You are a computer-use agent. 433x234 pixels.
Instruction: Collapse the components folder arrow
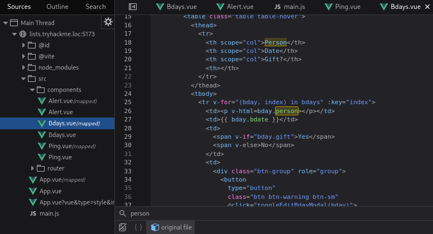click(x=32, y=90)
